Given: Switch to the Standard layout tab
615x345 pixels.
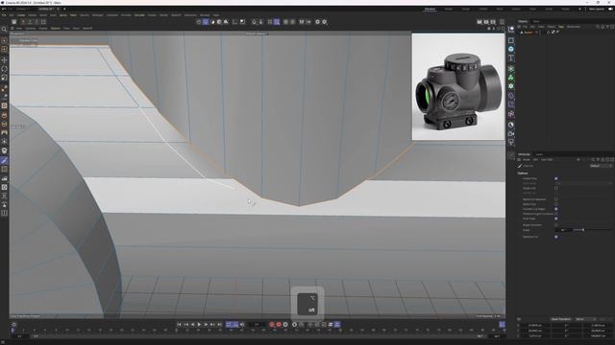Looking at the screenshot, I should coord(430,9).
